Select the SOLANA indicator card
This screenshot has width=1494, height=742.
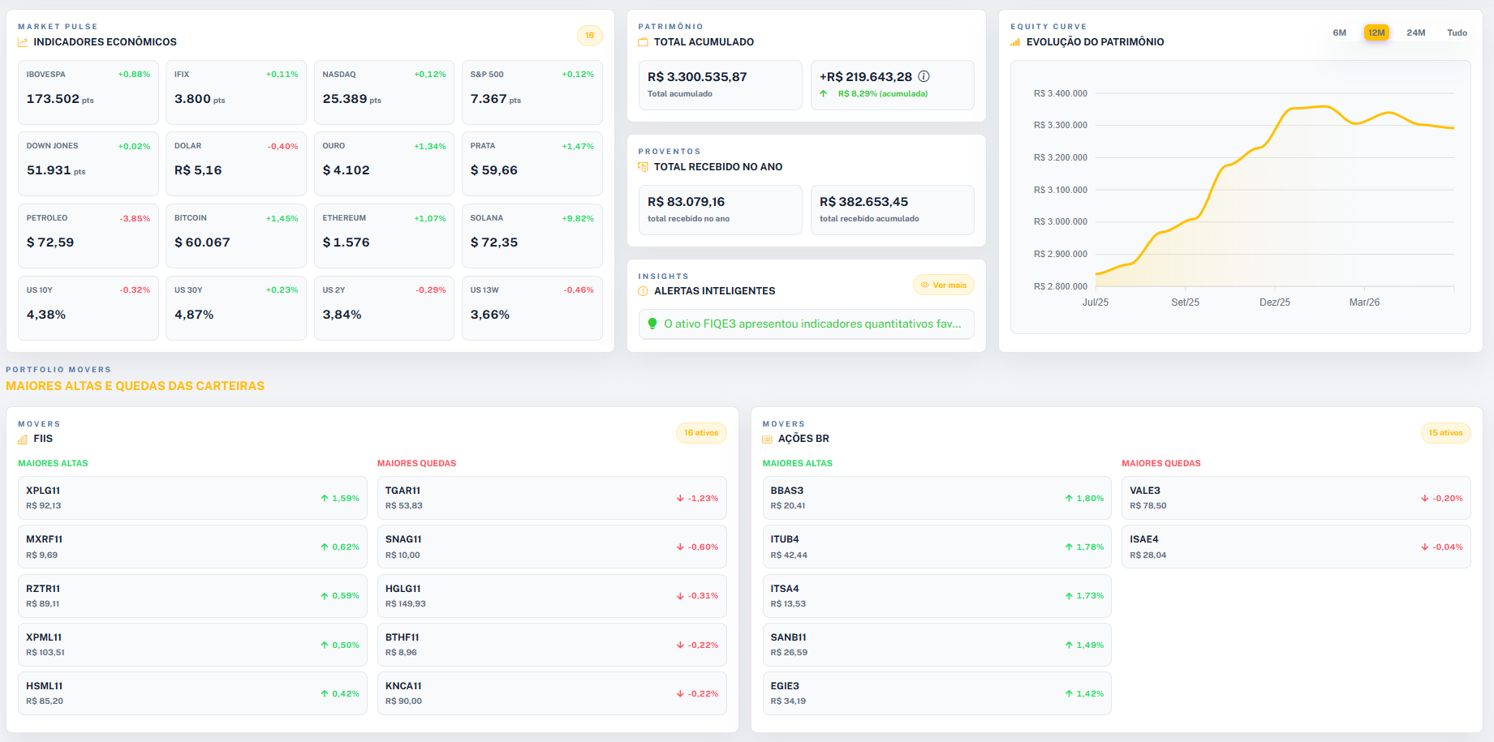click(x=532, y=236)
